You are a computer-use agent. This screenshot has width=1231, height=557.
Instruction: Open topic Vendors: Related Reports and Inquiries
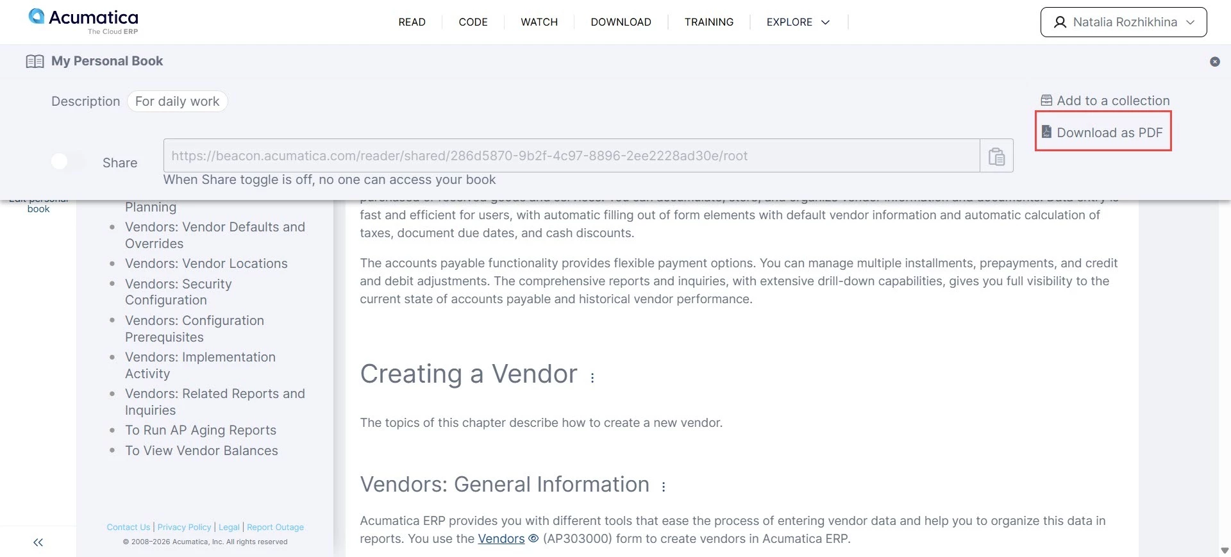tap(215, 402)
